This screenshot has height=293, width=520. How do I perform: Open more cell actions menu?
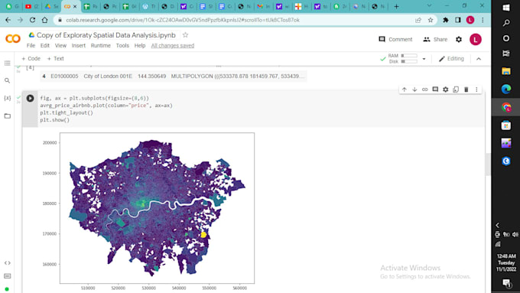tap(476, 90)
